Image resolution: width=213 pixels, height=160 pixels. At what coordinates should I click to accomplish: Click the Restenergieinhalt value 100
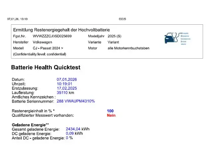(x=110, y=111)
